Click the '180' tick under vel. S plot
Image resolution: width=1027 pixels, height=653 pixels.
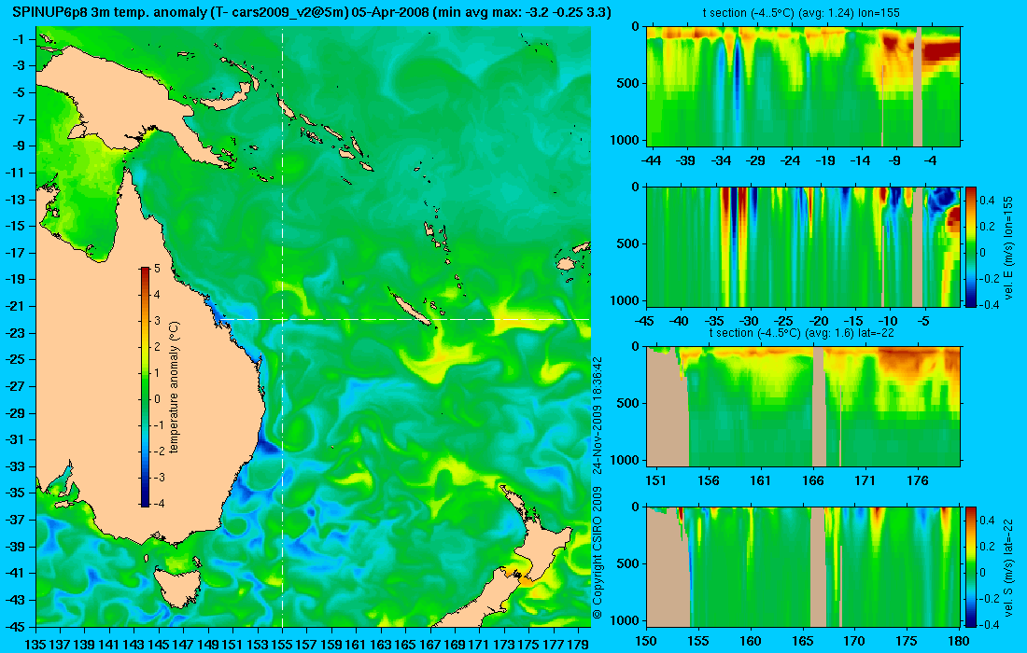[960, 641]
